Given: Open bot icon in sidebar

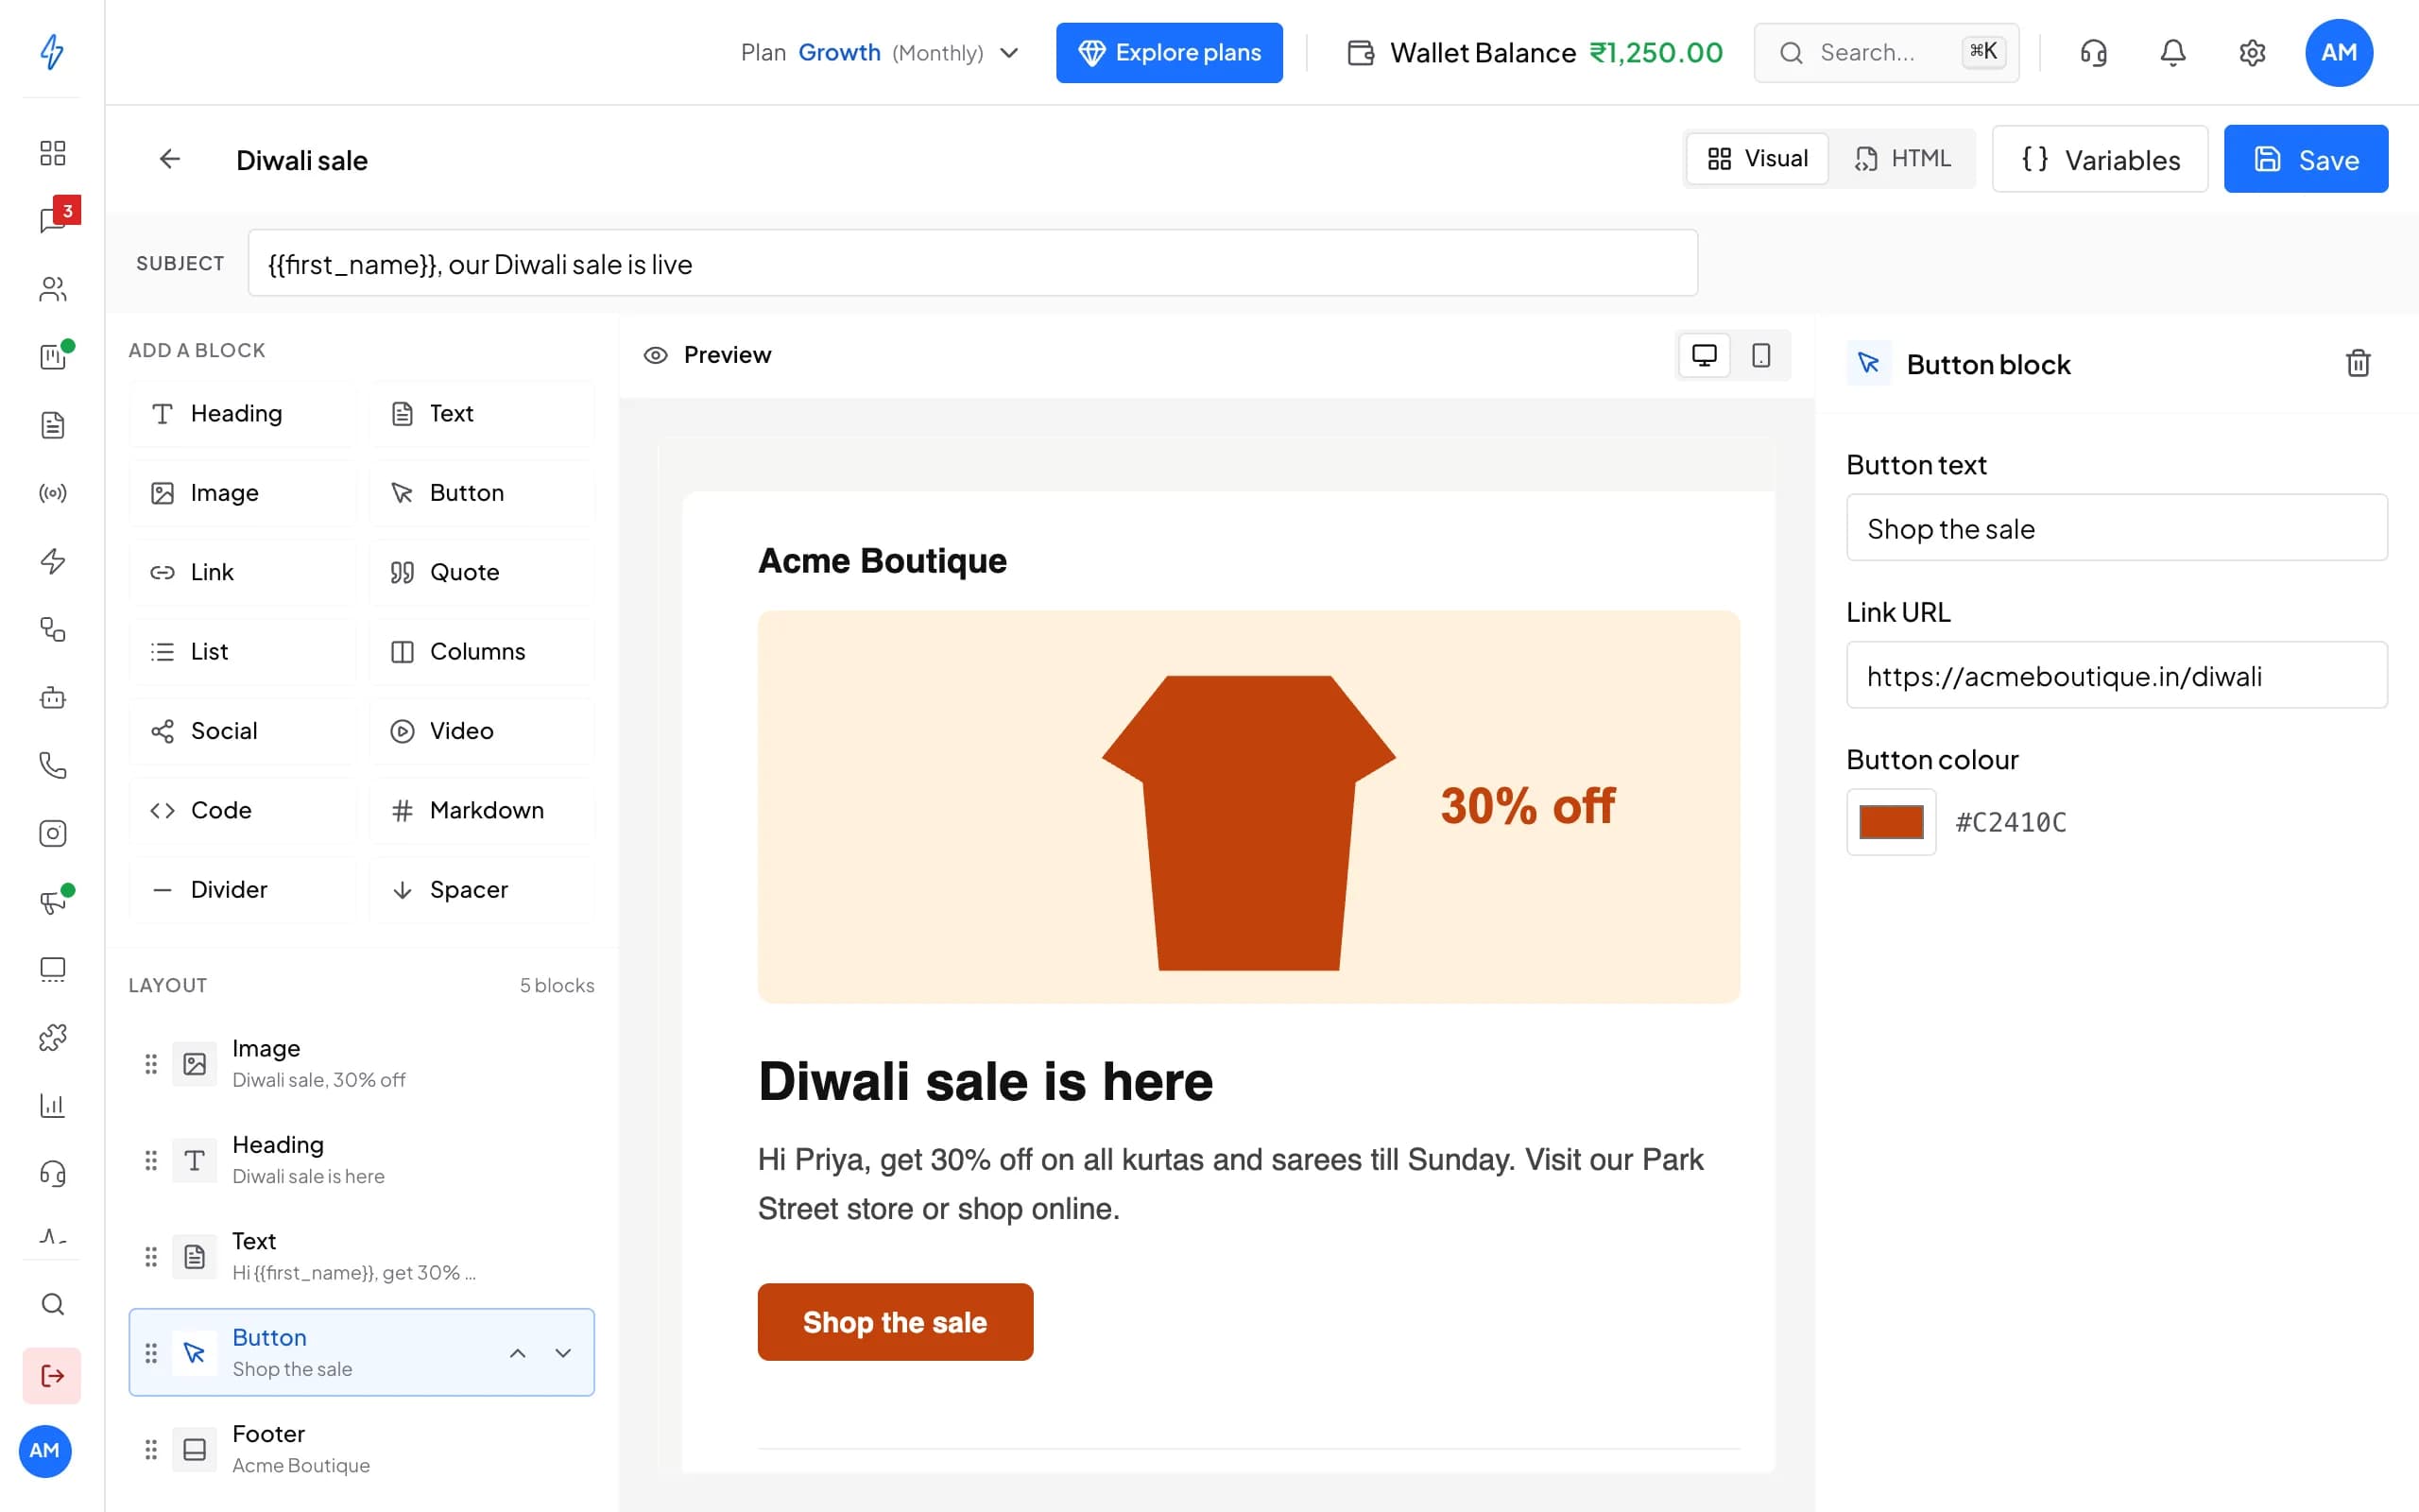Looking at the screenshot, I should pos(53,697).
